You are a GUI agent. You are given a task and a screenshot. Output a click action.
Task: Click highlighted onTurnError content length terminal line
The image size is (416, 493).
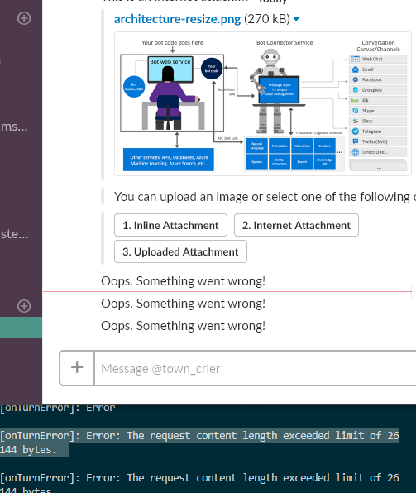coord(199,443)
